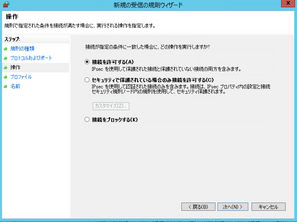Choose セキュリティで保護されている場合のみ接続を許可する(C) option
Screen dimensions: 297x222
pos(87,80)
